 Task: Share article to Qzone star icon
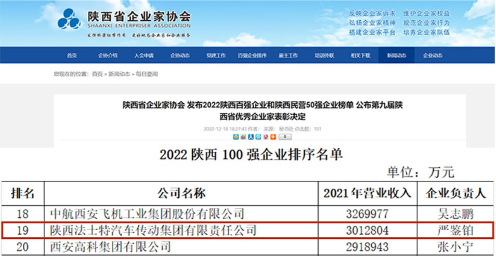[x=236, y=137]
